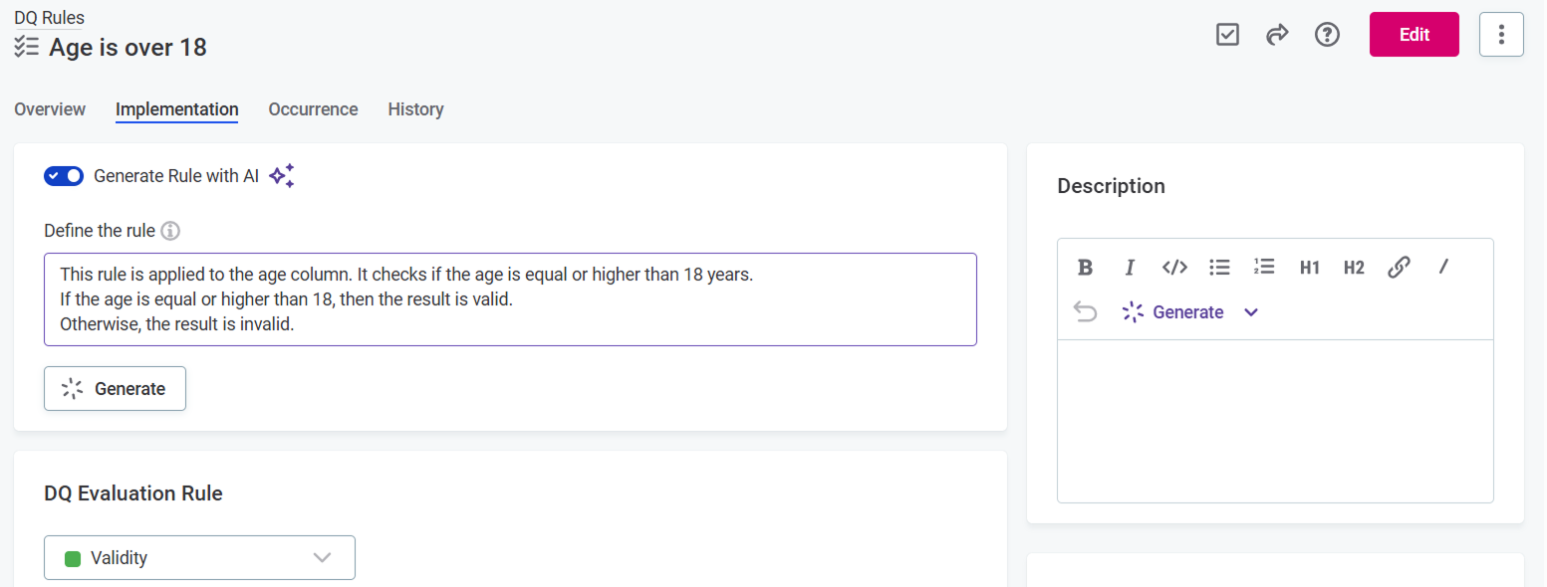Click the Edit button
This screenshot has height=587, width=1547.
coord(1414,34)
